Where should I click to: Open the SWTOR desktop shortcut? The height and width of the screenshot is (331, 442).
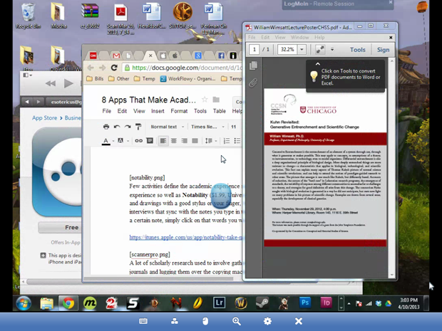[x=183, y=16]
